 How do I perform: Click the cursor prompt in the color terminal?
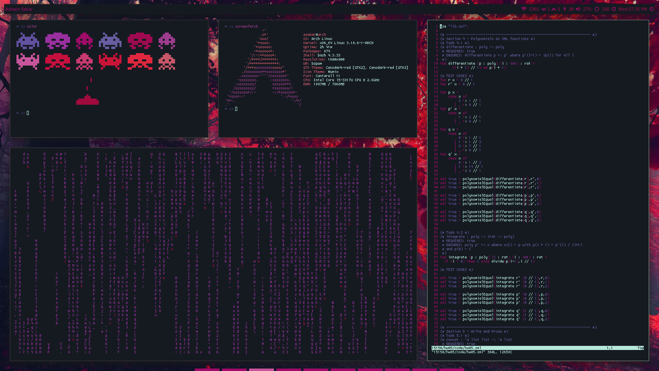28,113
